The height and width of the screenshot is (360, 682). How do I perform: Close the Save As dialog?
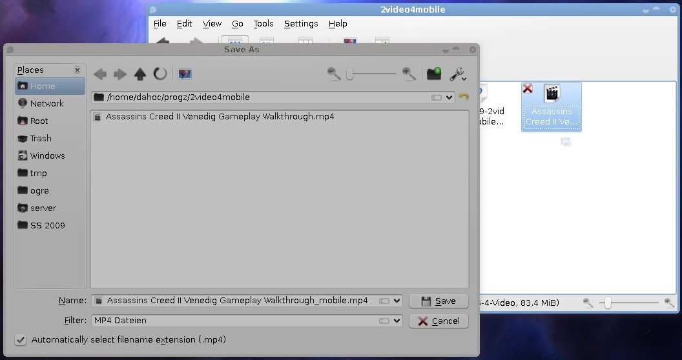[472, 50]
